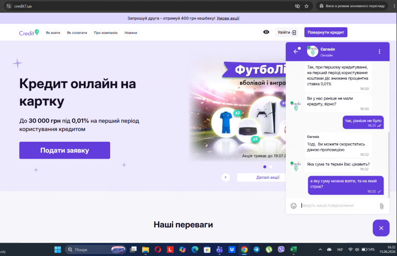Click message 'Ви у нас раніше не мали кредиту, вірно?'
The image size is (397, 256).
point(338,104)
